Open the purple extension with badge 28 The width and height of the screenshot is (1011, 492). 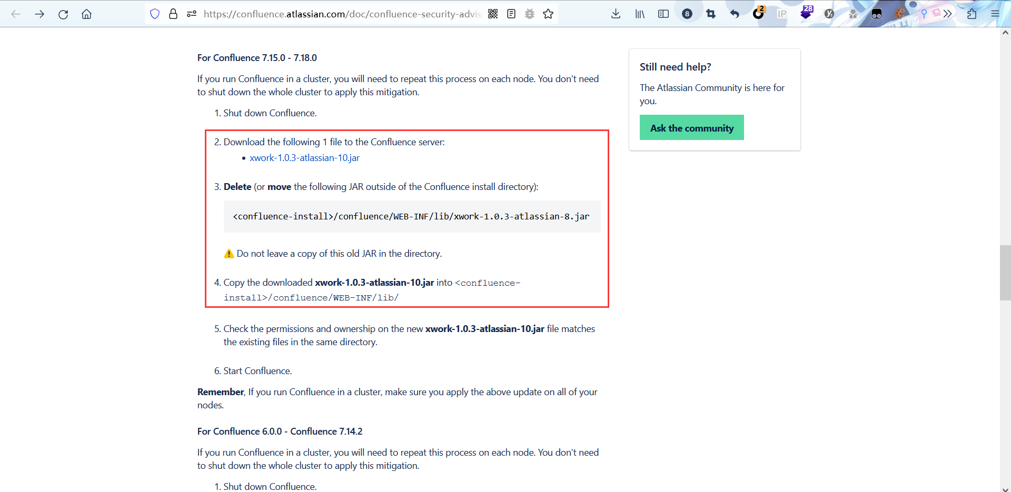pyautogui.click(x=806, y=13)
